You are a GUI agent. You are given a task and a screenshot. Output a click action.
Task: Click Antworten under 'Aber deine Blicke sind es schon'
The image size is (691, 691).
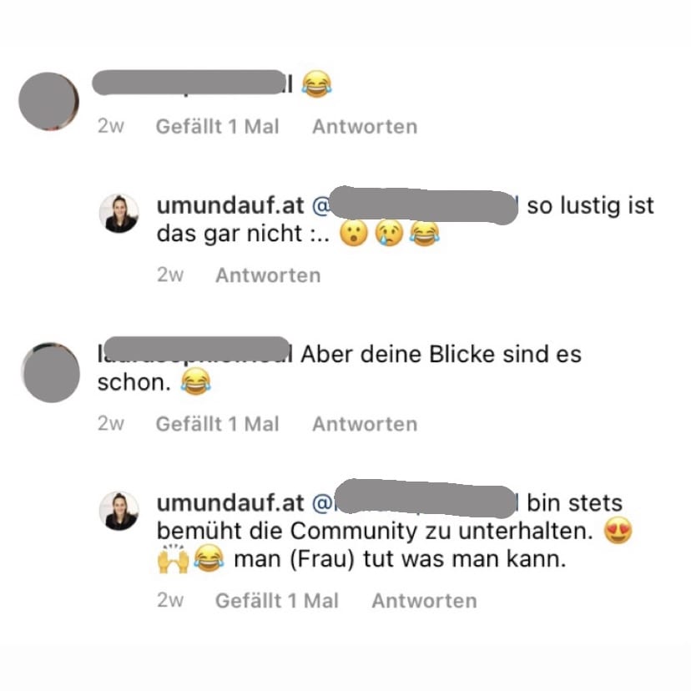pyautogui.click(x=365, y=425)
